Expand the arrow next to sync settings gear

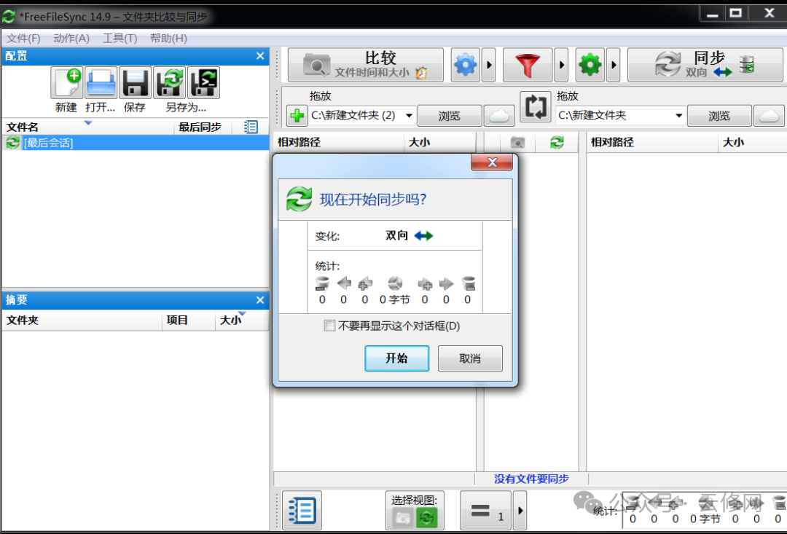pos(613,65)
